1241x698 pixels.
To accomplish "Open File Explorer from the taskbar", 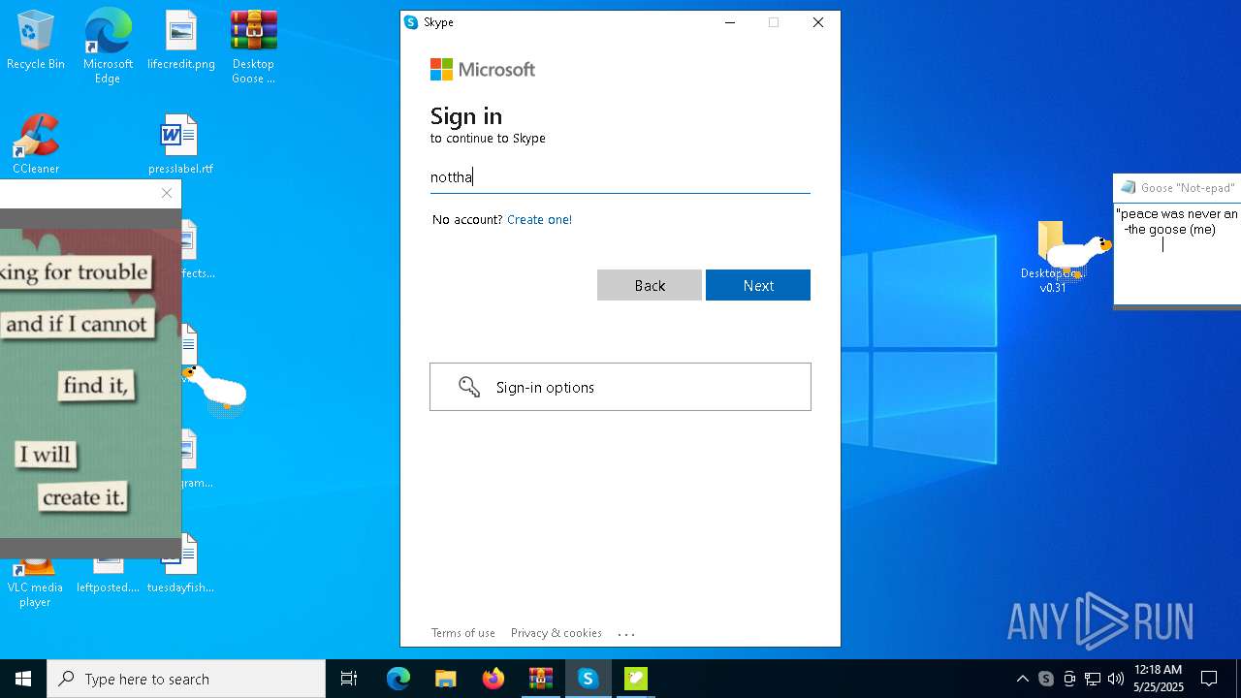I will point(445,679).
